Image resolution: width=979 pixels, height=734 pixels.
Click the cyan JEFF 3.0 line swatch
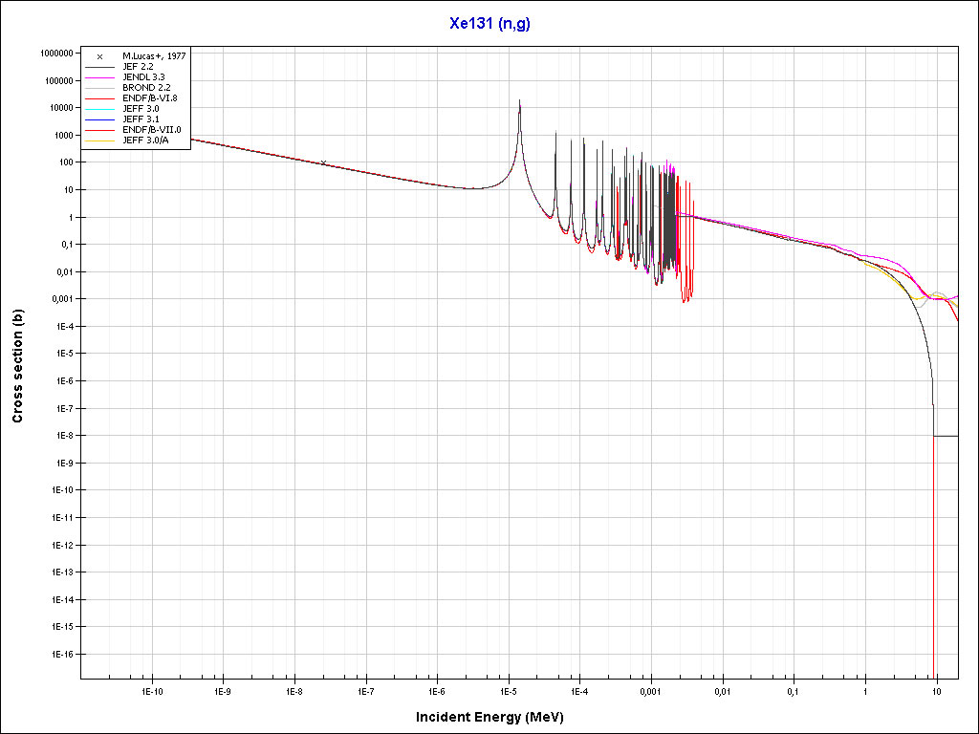(99, 109)
